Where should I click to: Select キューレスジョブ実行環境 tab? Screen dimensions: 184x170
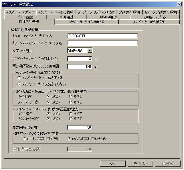pos(161,12)
